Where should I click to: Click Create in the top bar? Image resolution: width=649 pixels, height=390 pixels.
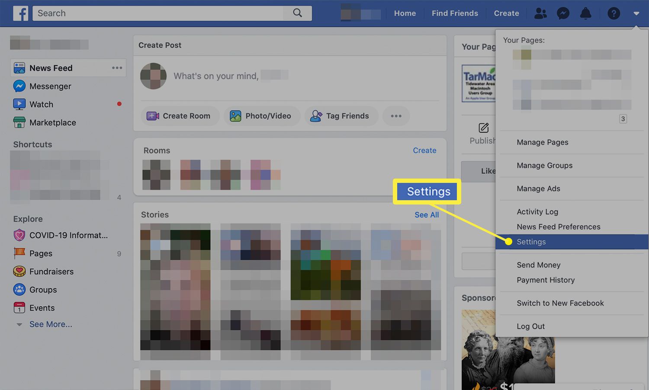pos(506,13)
